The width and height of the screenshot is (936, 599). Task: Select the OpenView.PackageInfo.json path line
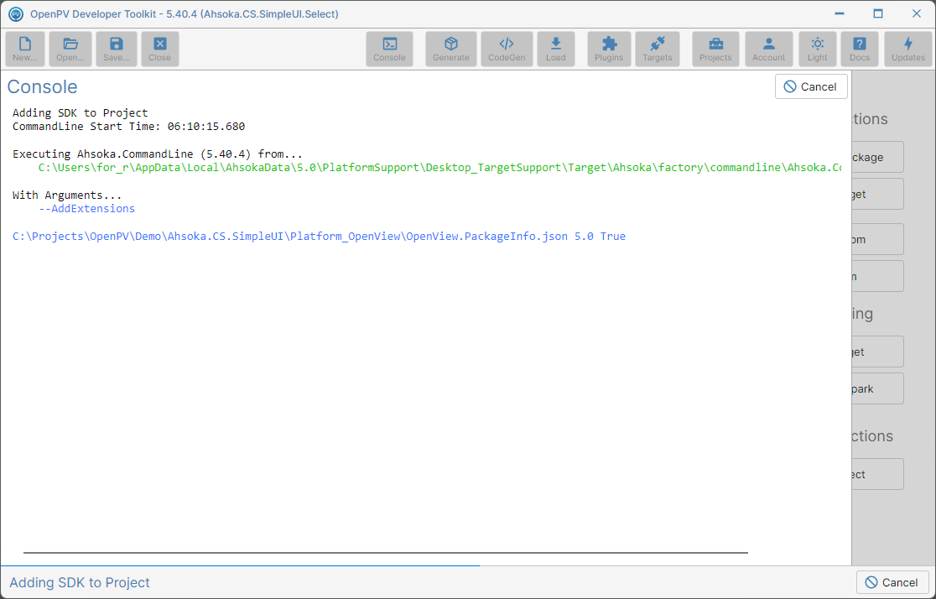[x=319, y=236]
